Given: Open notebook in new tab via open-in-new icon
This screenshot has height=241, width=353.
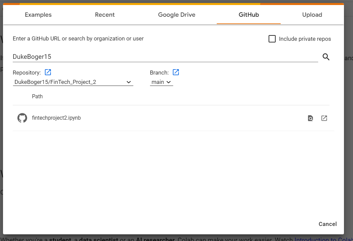Looking at the screenshot, I should (324, 118).
